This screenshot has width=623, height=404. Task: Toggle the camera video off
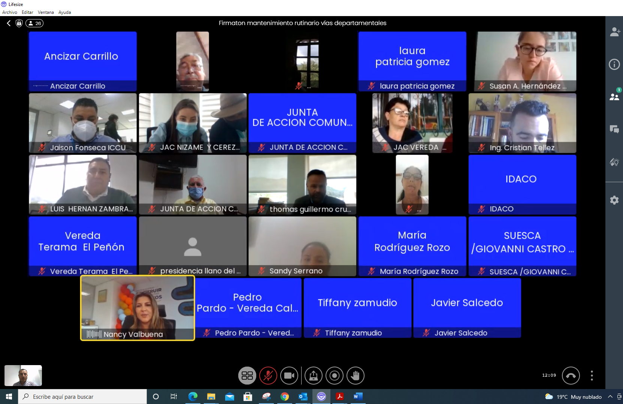pos(289,376)
